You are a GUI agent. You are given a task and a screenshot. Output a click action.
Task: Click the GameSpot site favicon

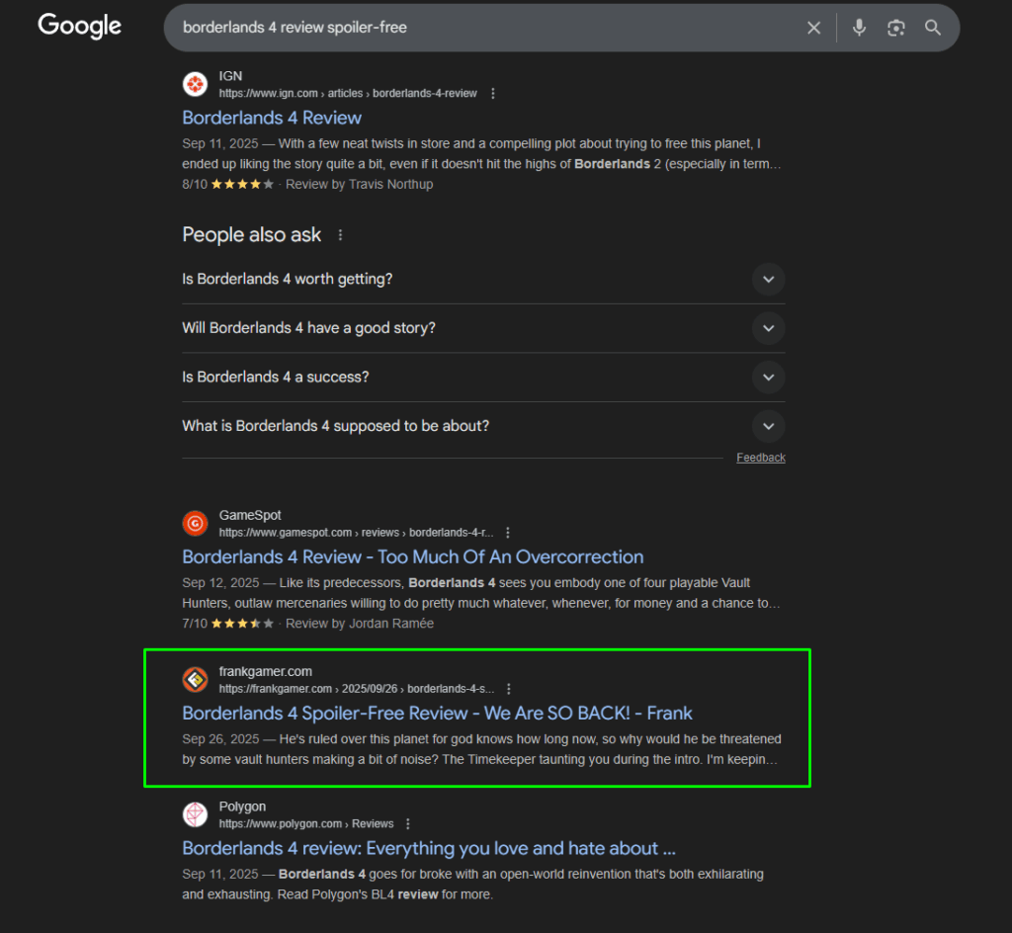click(196, 523)
